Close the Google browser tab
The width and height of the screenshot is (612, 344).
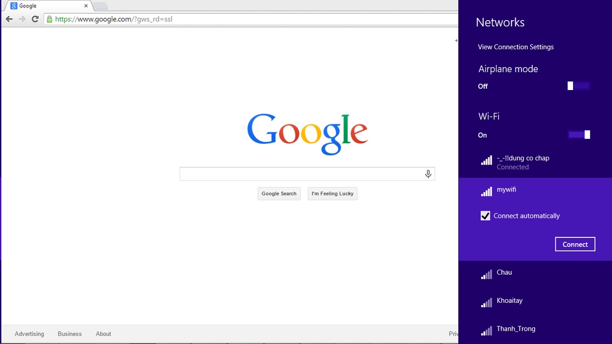tap(86, 6)
